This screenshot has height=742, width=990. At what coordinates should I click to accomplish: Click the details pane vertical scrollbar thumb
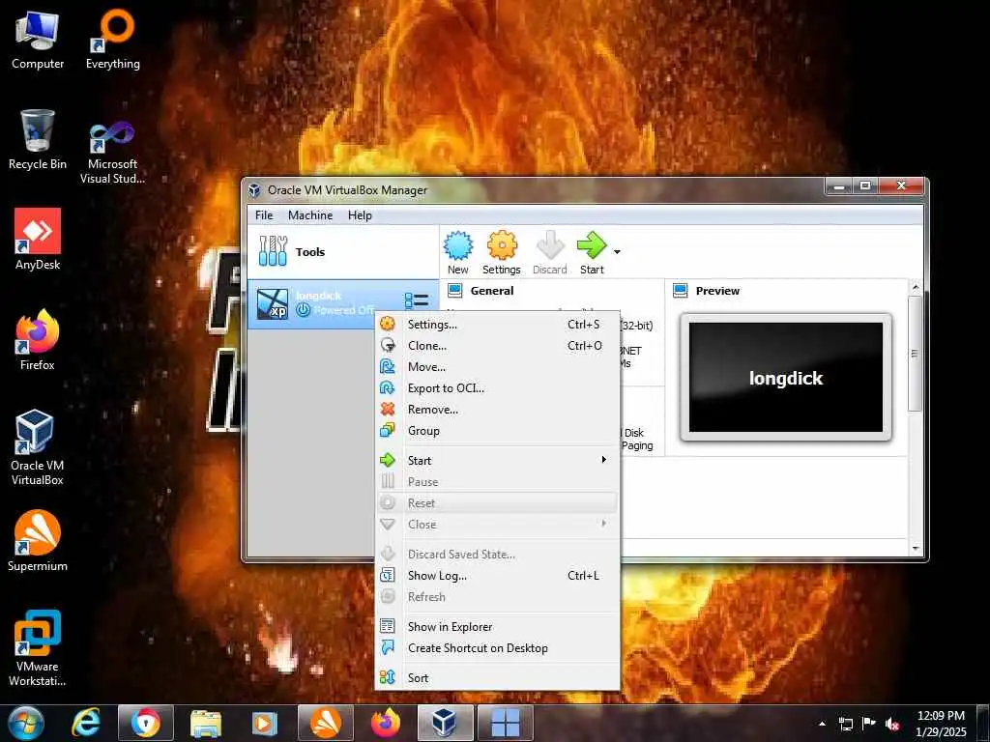click(x=915, y=354)
